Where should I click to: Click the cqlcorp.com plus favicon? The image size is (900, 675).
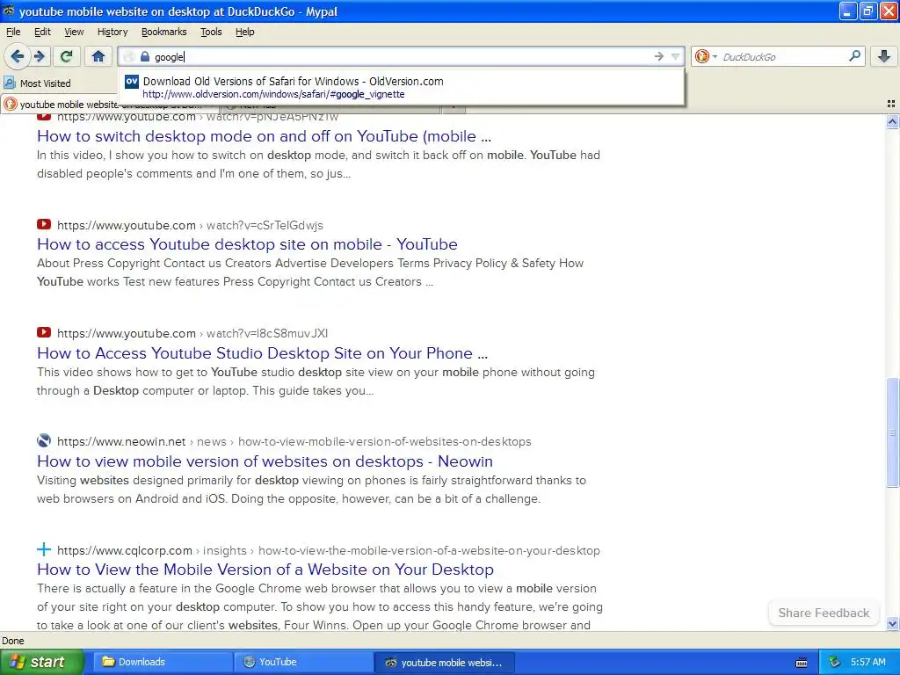[x=44, y=549]
